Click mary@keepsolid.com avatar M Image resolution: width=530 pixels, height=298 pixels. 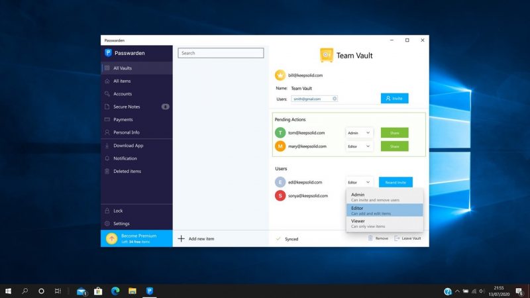tap(280, 146)
